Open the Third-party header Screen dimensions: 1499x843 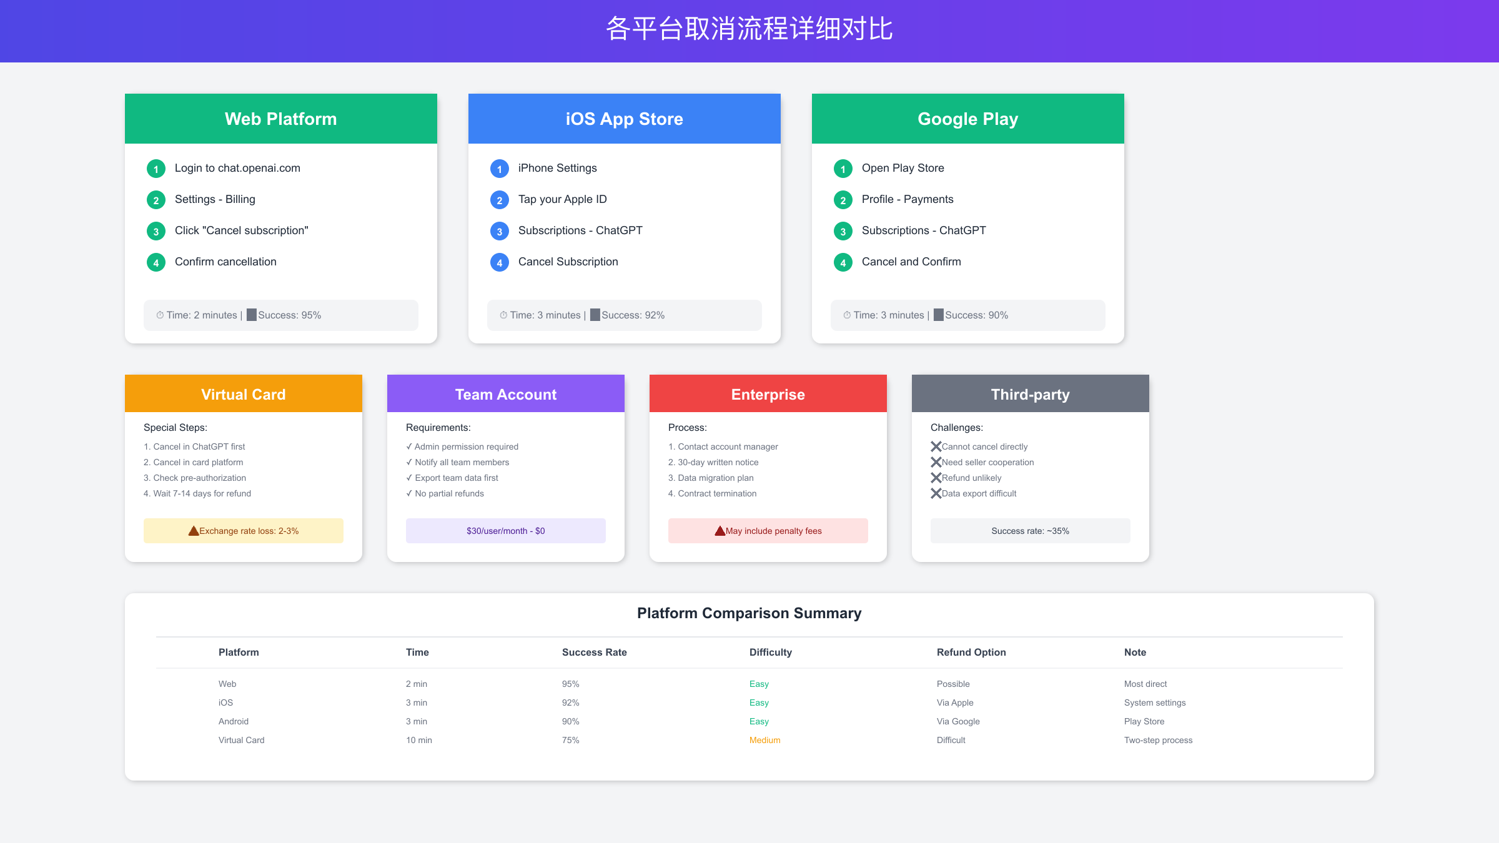[1031, 393]
